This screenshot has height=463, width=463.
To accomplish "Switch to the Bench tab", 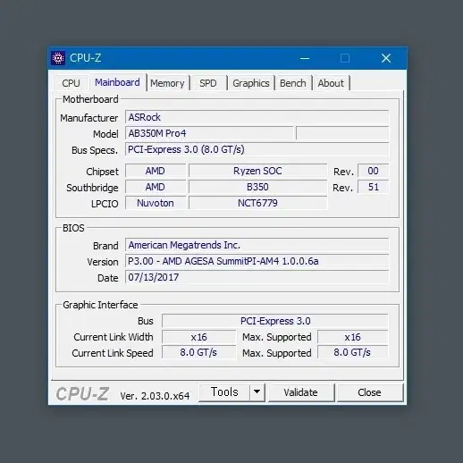I will click(x=293, y=83).
